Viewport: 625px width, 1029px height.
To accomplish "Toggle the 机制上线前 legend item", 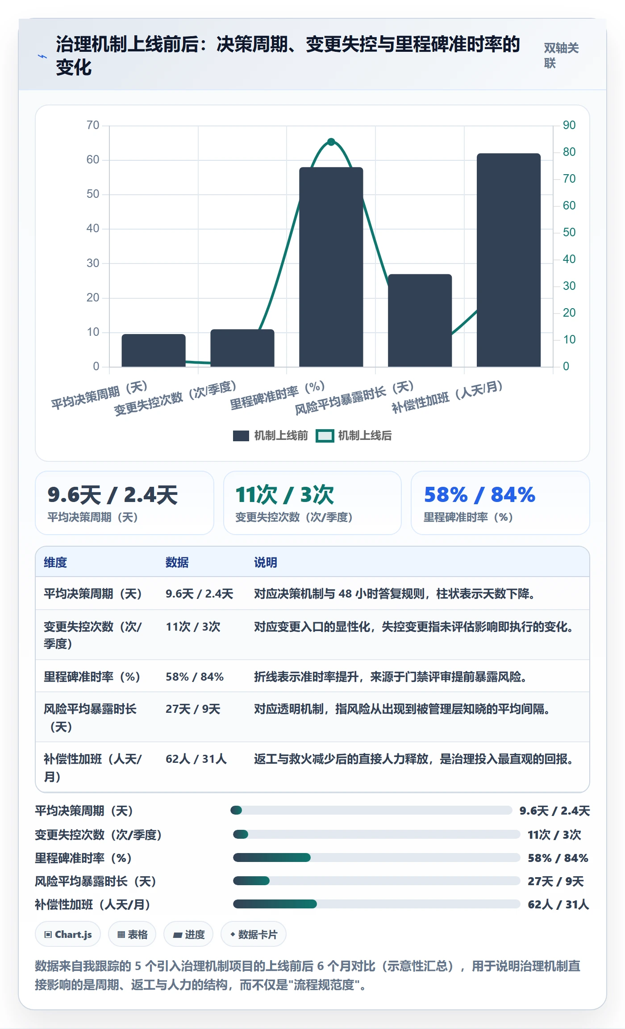I will coord(271,435).
